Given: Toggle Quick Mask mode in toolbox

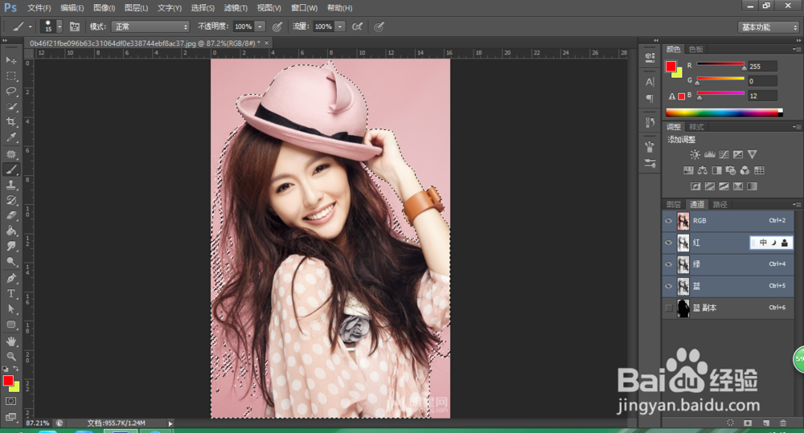Looking at the screenshot, I should pos(10,401).
